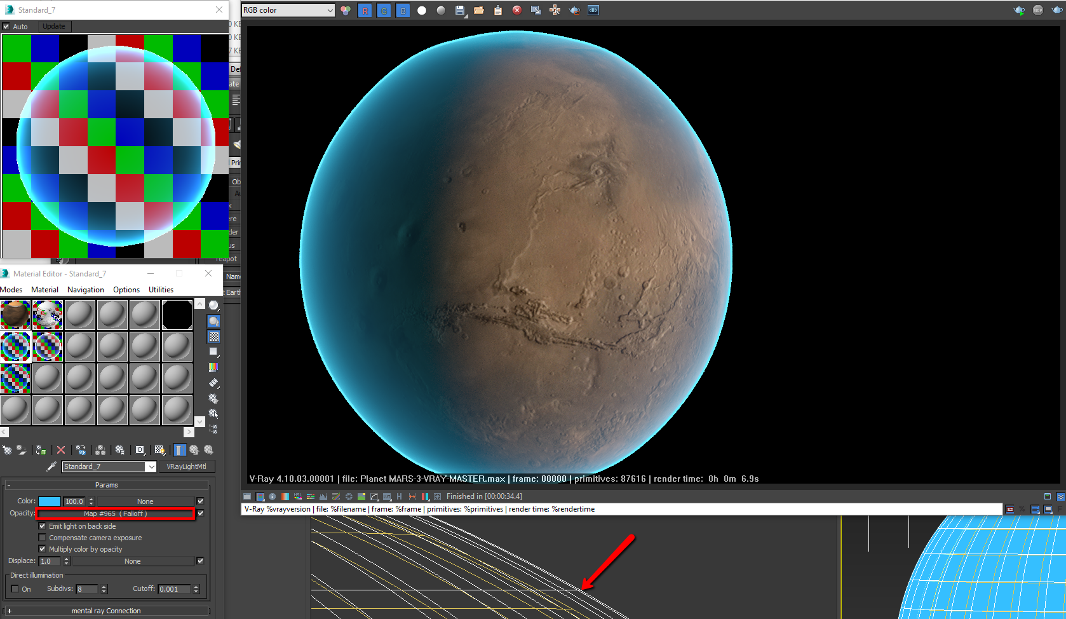Go forward to sibling
Screen dimensions: 1066x619
coord(208,450)
